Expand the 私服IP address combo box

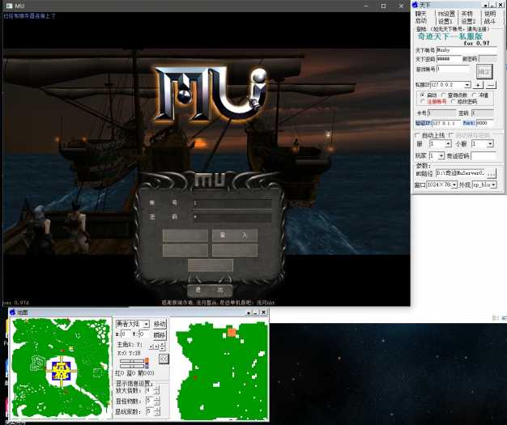(467, 84)
